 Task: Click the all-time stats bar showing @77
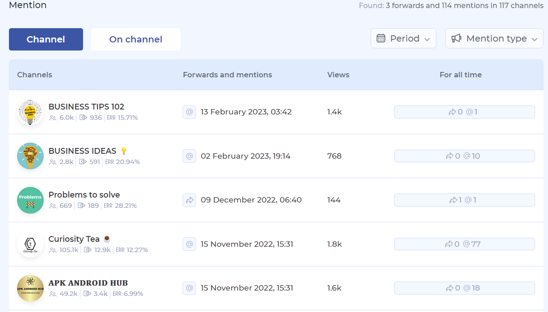(464, 244)
